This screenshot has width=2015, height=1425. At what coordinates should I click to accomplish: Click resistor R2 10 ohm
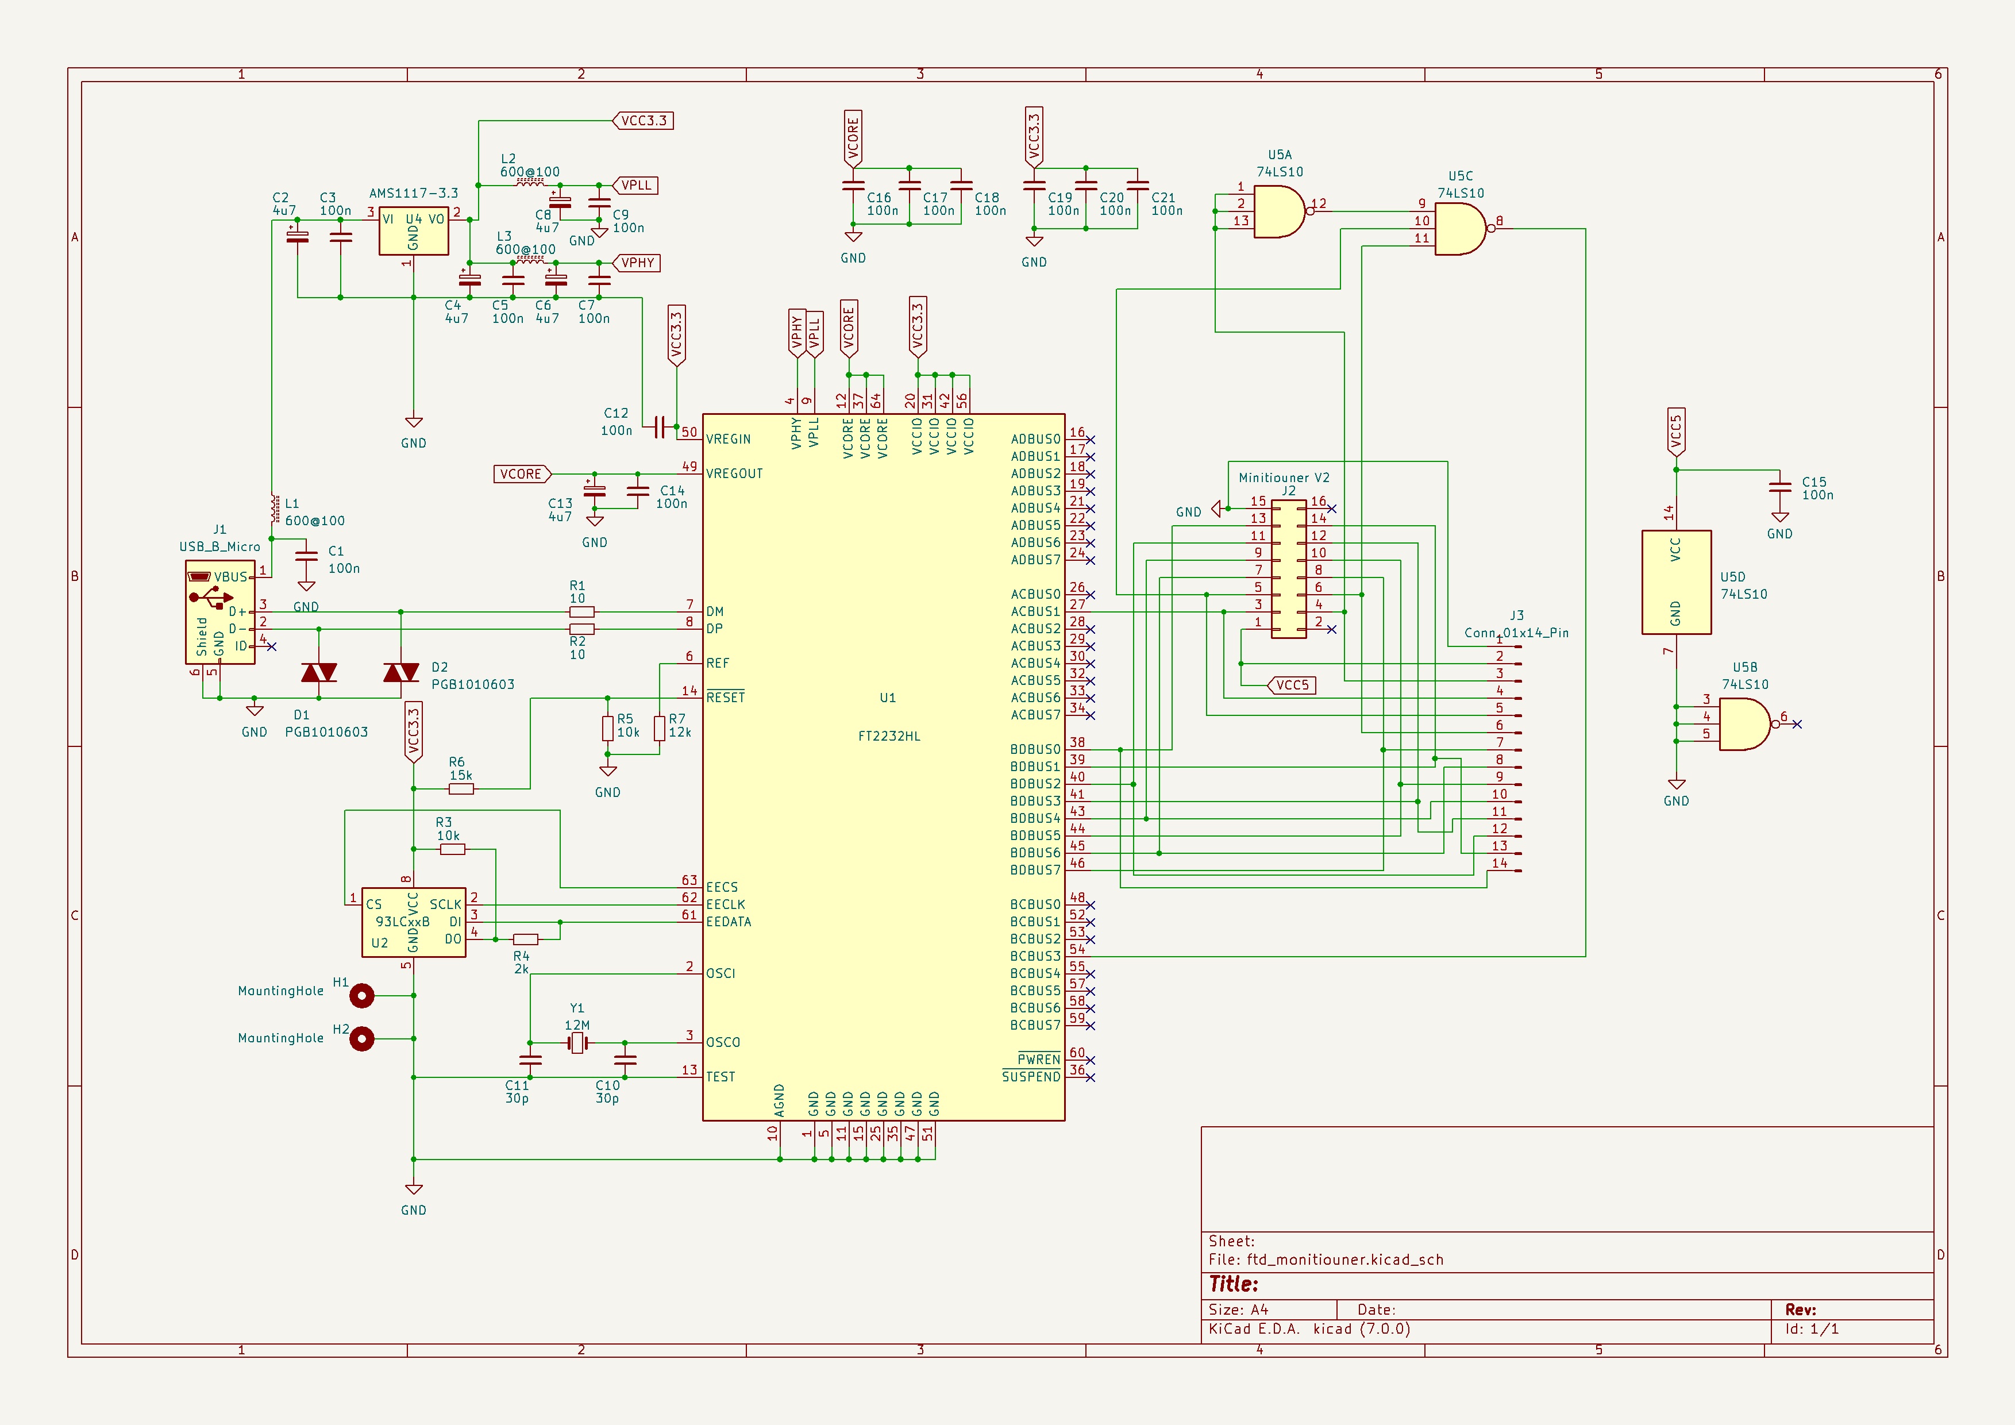click(x=582, y=629)
